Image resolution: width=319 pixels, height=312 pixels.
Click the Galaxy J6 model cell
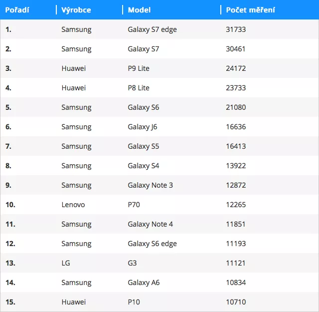pos(143,127)
